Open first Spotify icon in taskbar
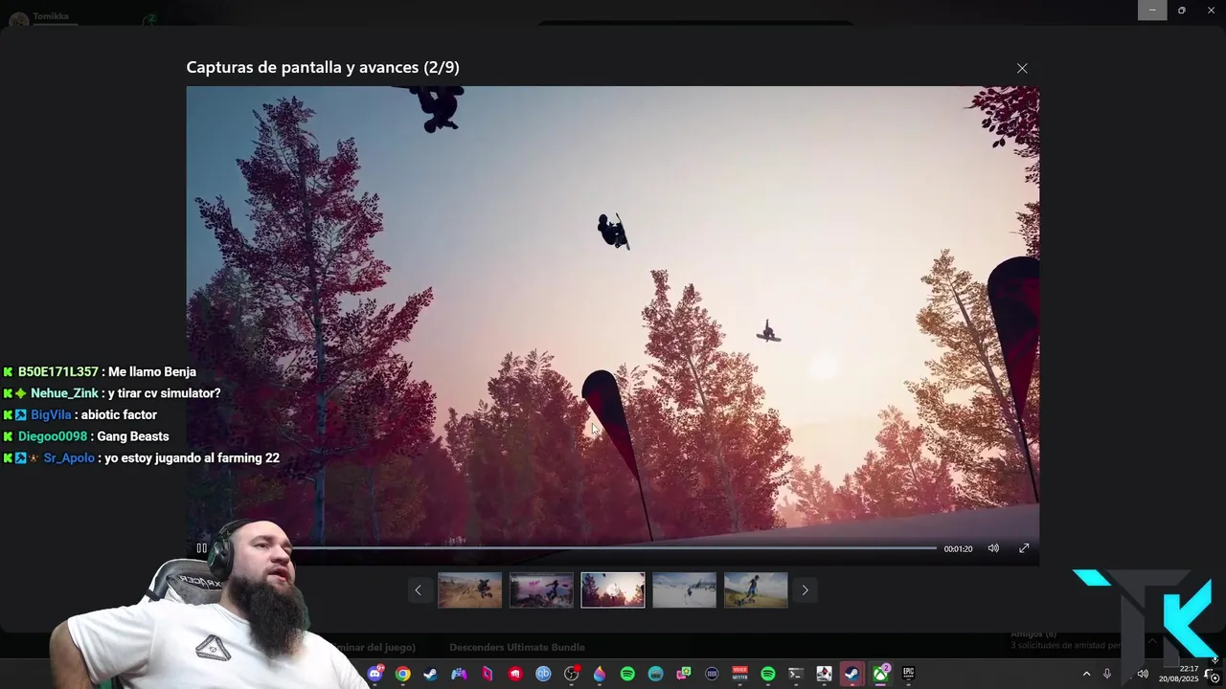 click(x=627, y=674)
